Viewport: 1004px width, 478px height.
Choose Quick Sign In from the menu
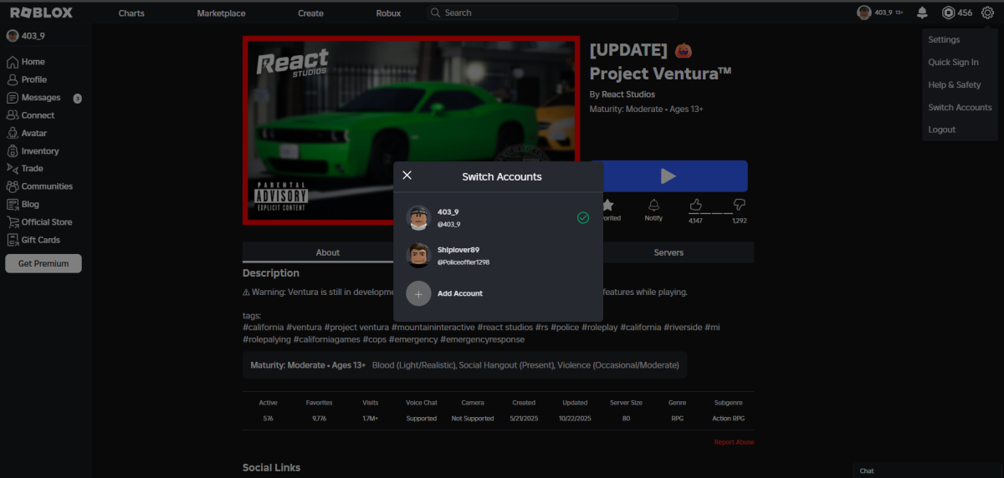[x=953, y=62]
